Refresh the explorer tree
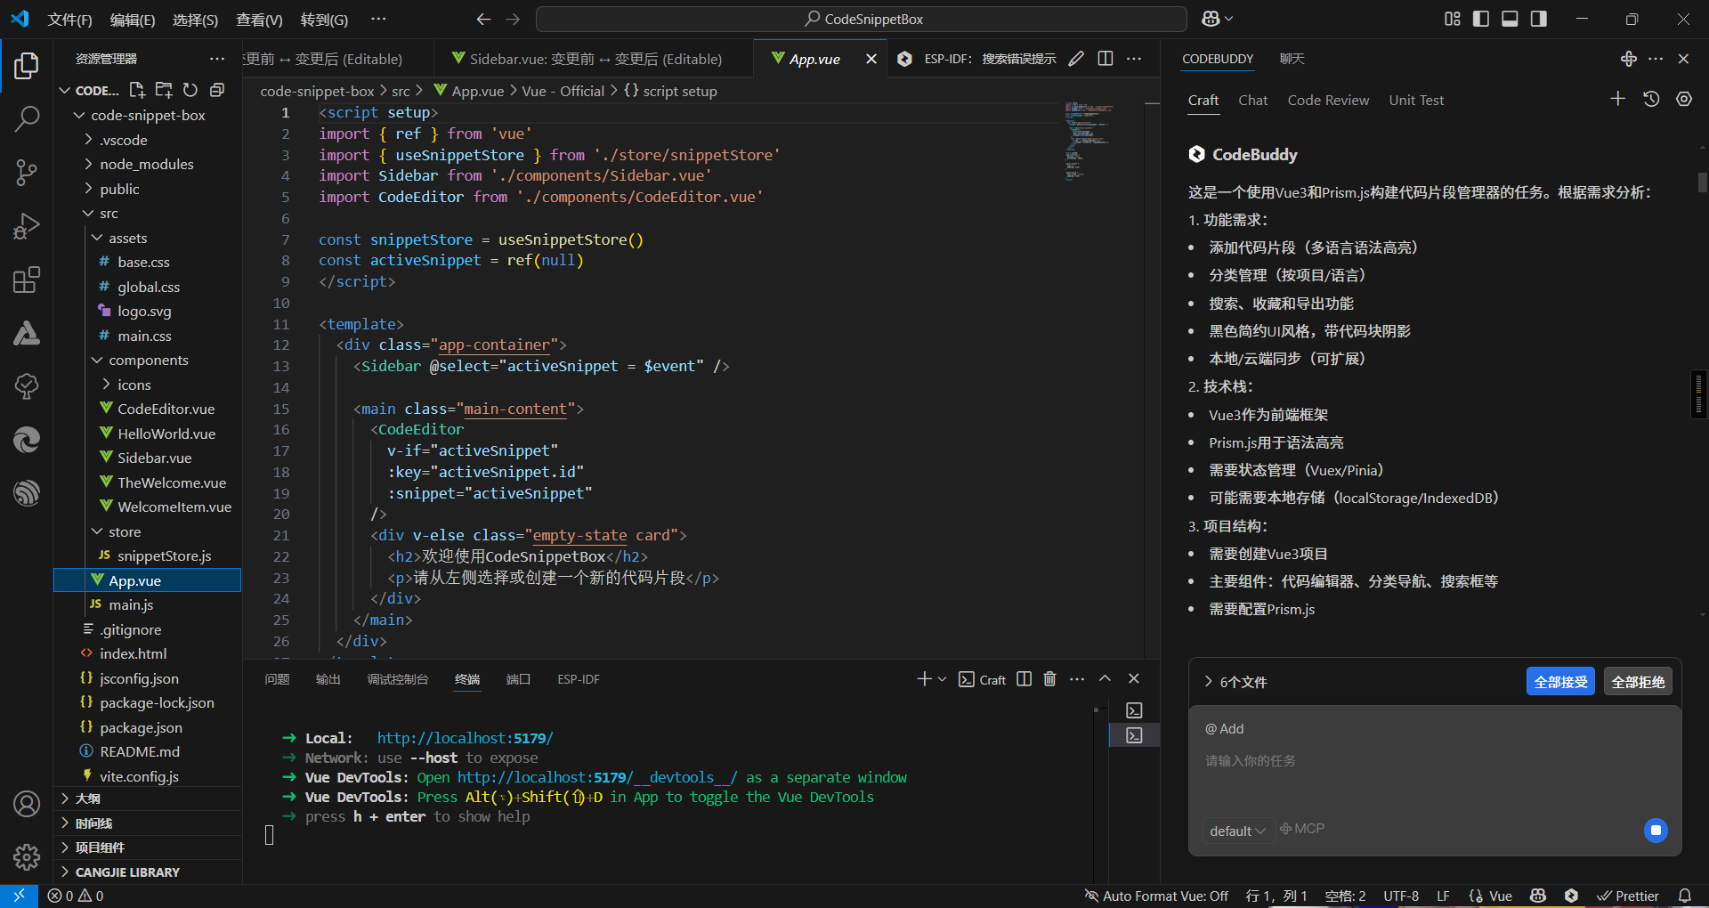The width and height of the screenshot is (1709, 908). pyautogui.click(x=190, y=90)
